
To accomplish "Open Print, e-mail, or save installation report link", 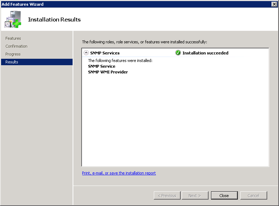I will pyautogui.click(x=119, y=173).
